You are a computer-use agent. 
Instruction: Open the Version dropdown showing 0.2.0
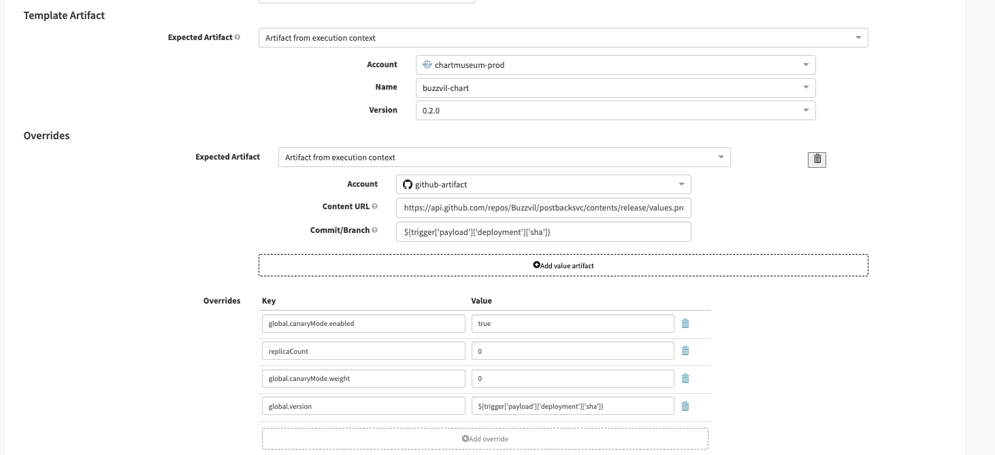click(x=615, y=110)
